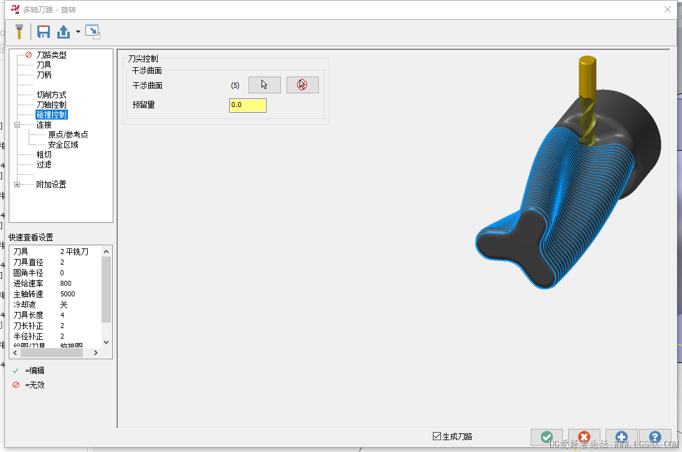Screen dimensions: 682x452
Task: Click the 刀具 row showing 2 平铣刀
Action: pyautogui.click(x=55, y=252)
